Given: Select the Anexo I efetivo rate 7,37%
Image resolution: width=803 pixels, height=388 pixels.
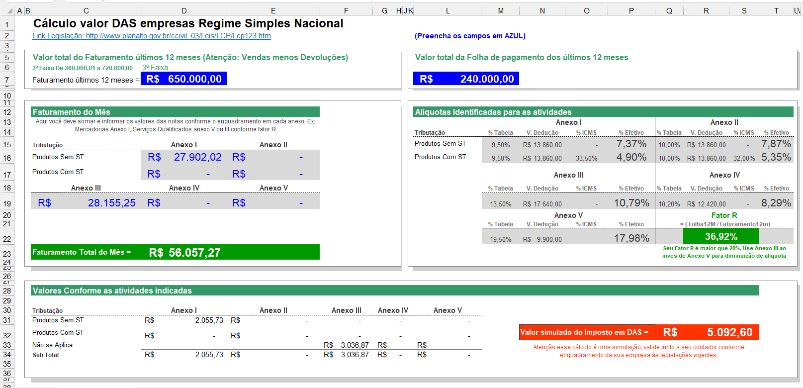Looking at the screenshot, I should pos(631,144).
